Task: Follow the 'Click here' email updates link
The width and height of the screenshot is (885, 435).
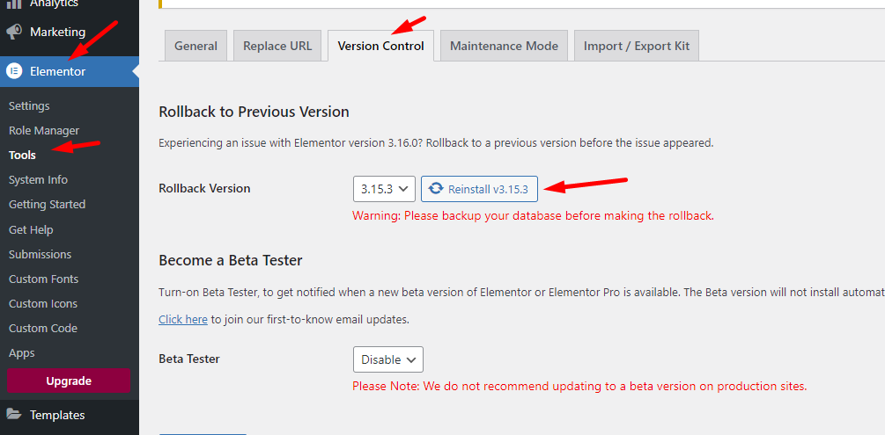Action: tap(183, 320)
